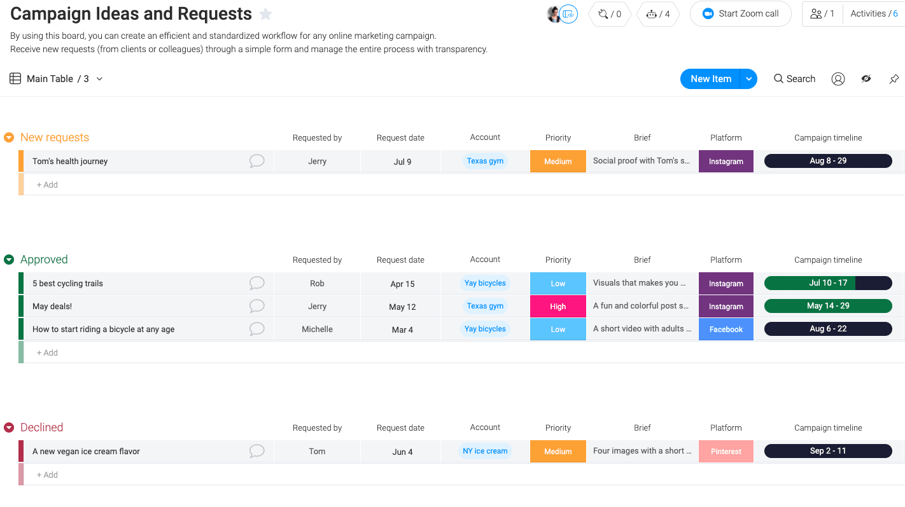The height and width of the screenshot is (507, 905).
Task: Open conversation bubble for May deals!
Action: (256, 306)
